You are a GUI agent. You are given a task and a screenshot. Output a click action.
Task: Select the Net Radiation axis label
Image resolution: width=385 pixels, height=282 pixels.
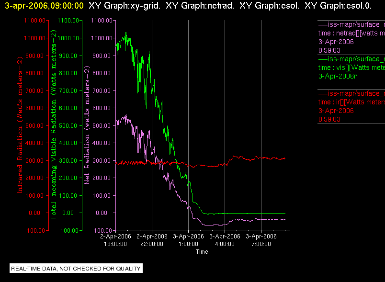87,125
